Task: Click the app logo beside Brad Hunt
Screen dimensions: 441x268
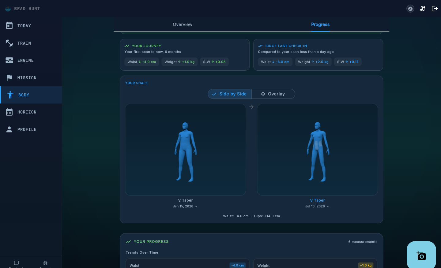Action: pyautogui.click(x=8, y=9)
